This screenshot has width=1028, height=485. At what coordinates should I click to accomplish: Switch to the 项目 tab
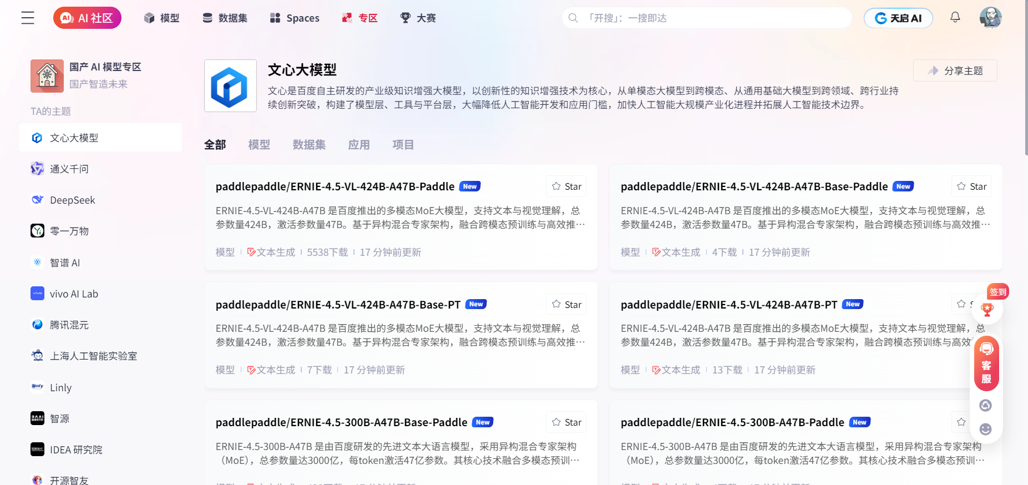click(403, 145)
